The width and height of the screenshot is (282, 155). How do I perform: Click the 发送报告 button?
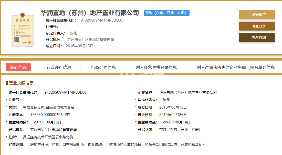[257, 15]
